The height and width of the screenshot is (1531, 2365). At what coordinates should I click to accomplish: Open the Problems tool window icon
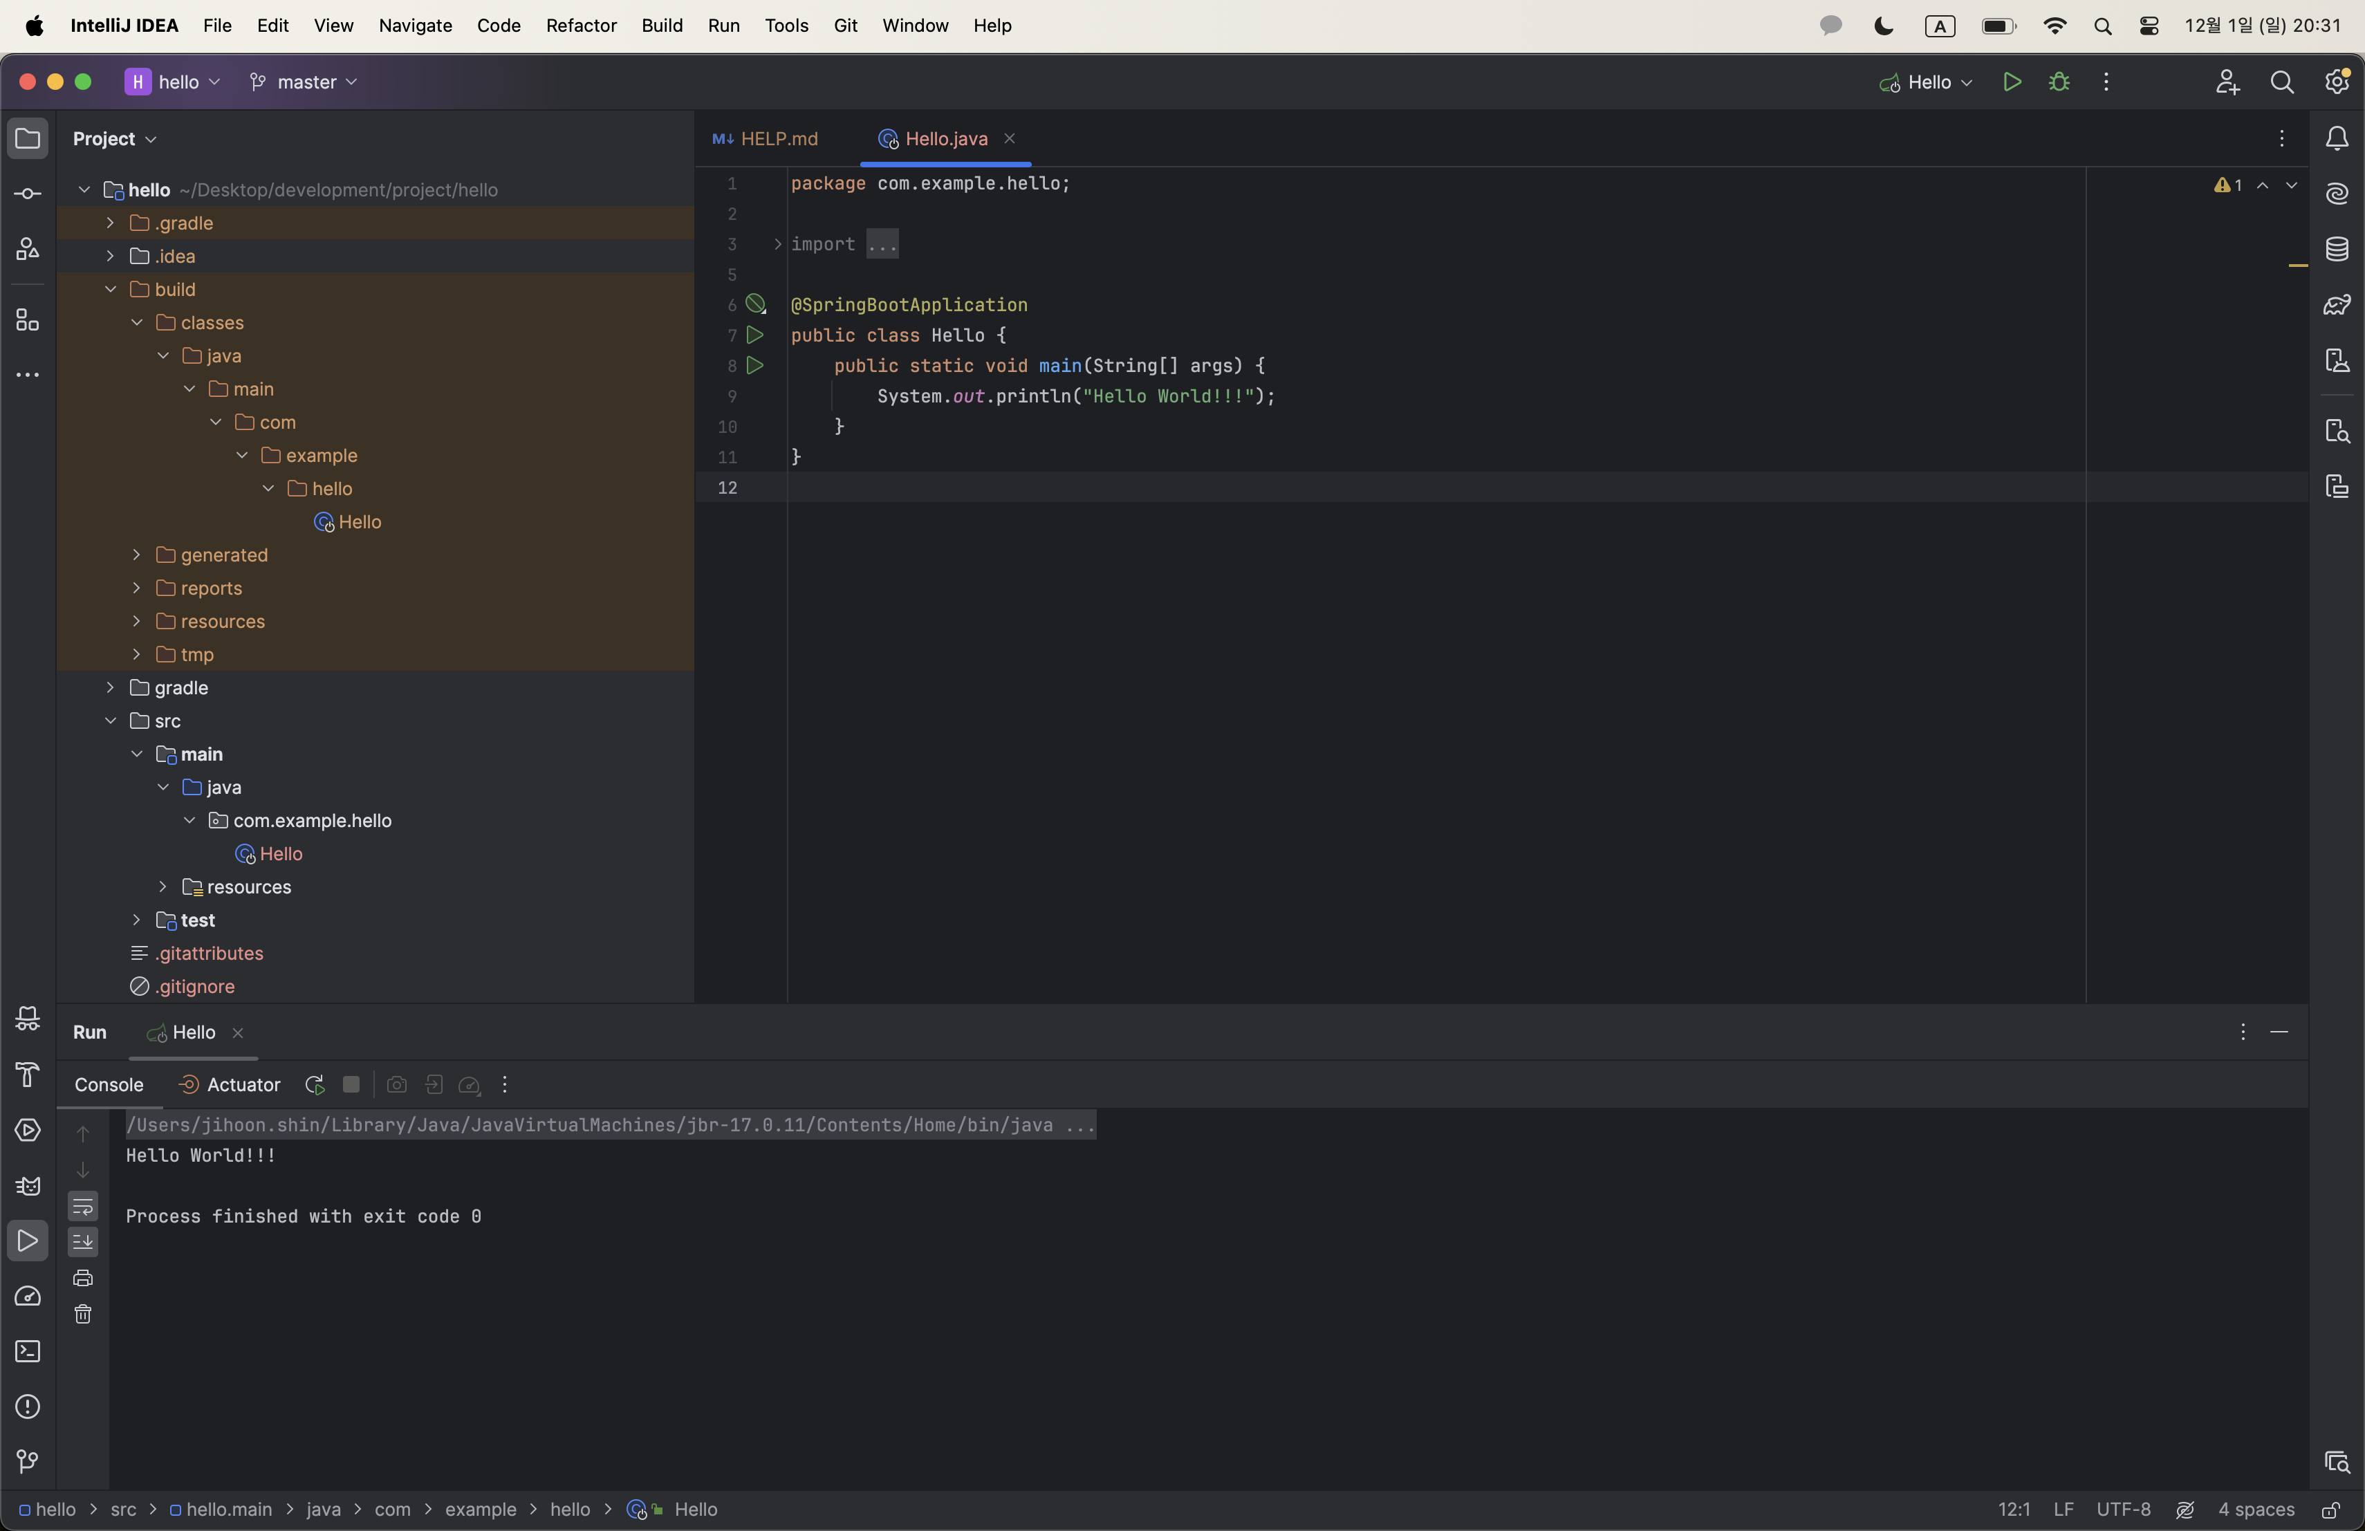28,1407
